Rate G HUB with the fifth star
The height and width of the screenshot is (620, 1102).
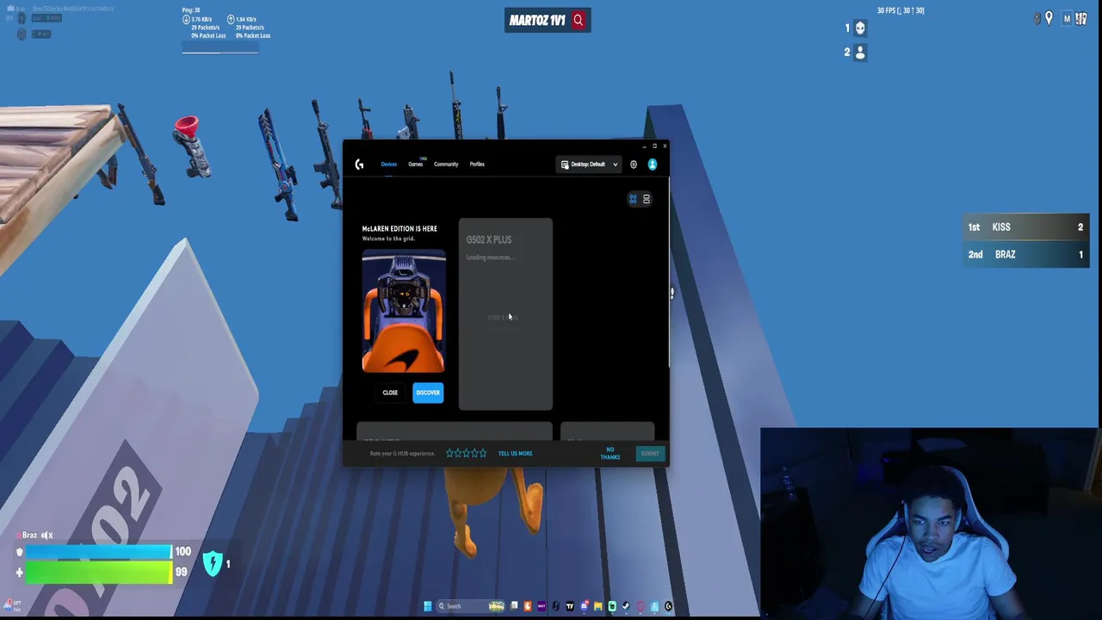(483, 453)
